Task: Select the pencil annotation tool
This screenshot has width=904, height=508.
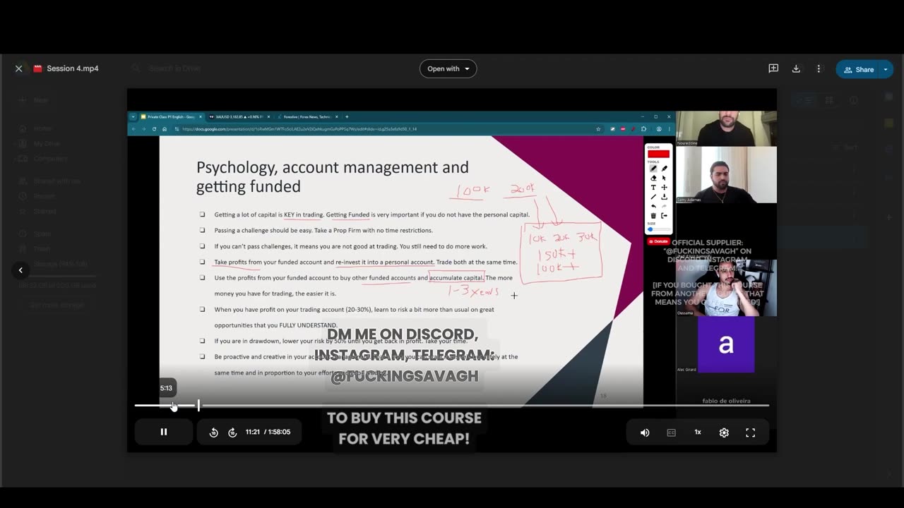Action: [x=653, y=169]
